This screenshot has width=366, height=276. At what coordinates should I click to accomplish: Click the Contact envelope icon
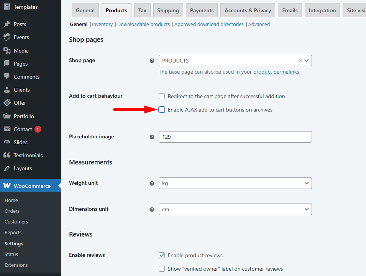7,129
